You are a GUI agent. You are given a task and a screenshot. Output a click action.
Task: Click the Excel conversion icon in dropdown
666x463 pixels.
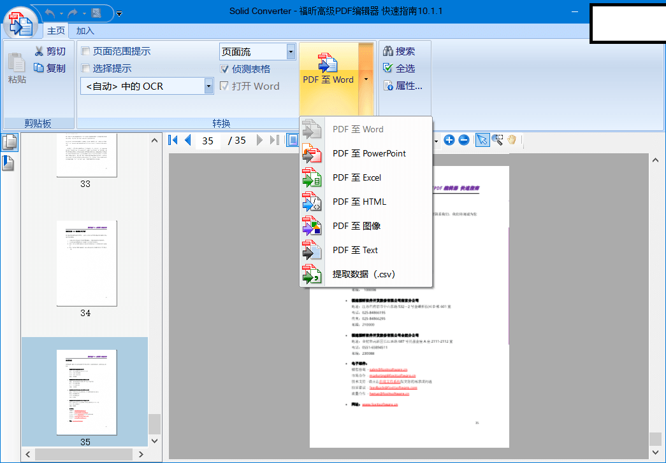click(x=312, y=177)
